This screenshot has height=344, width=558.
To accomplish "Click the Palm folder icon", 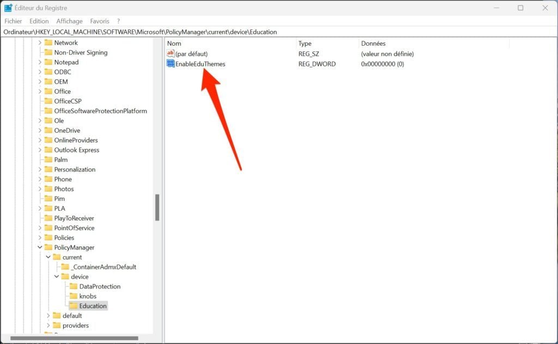I will pos(48,159).
